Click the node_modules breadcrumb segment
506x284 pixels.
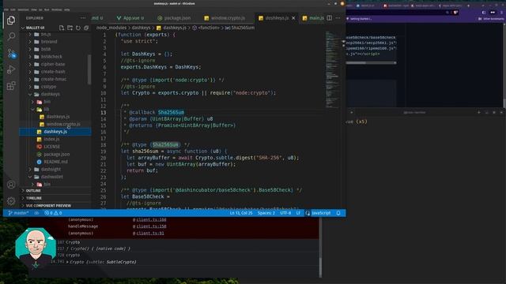pos(111,28)
